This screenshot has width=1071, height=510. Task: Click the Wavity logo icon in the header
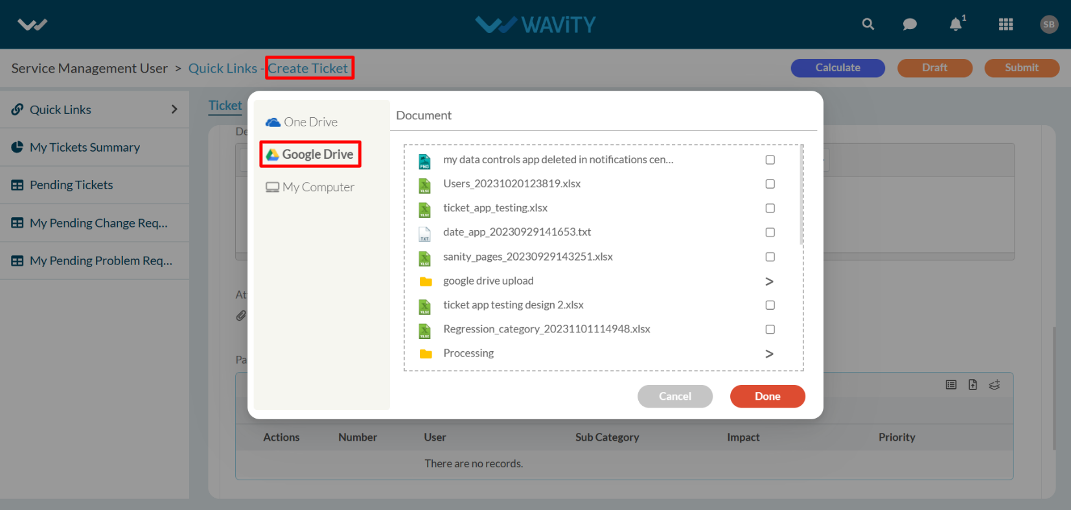point(32,25)
